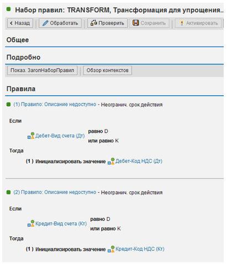Open Обзор контекстов
Screen dimensions: 227x264
pyautogui.click(x=107, y=70)
